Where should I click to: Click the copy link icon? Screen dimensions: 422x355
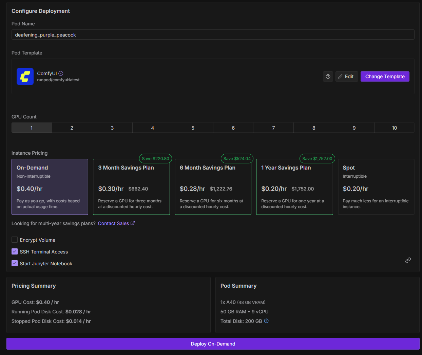coord(408,260)
